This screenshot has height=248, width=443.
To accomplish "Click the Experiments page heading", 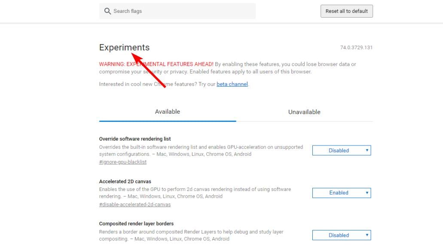I will 124,48.
